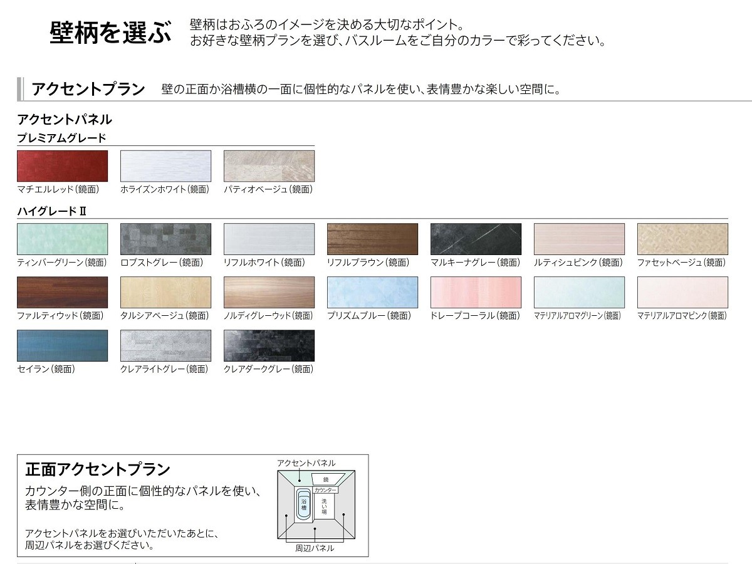Pick the パティオベージュ panel swatch
The image size is (752, 564).
[x=269, y=166]
